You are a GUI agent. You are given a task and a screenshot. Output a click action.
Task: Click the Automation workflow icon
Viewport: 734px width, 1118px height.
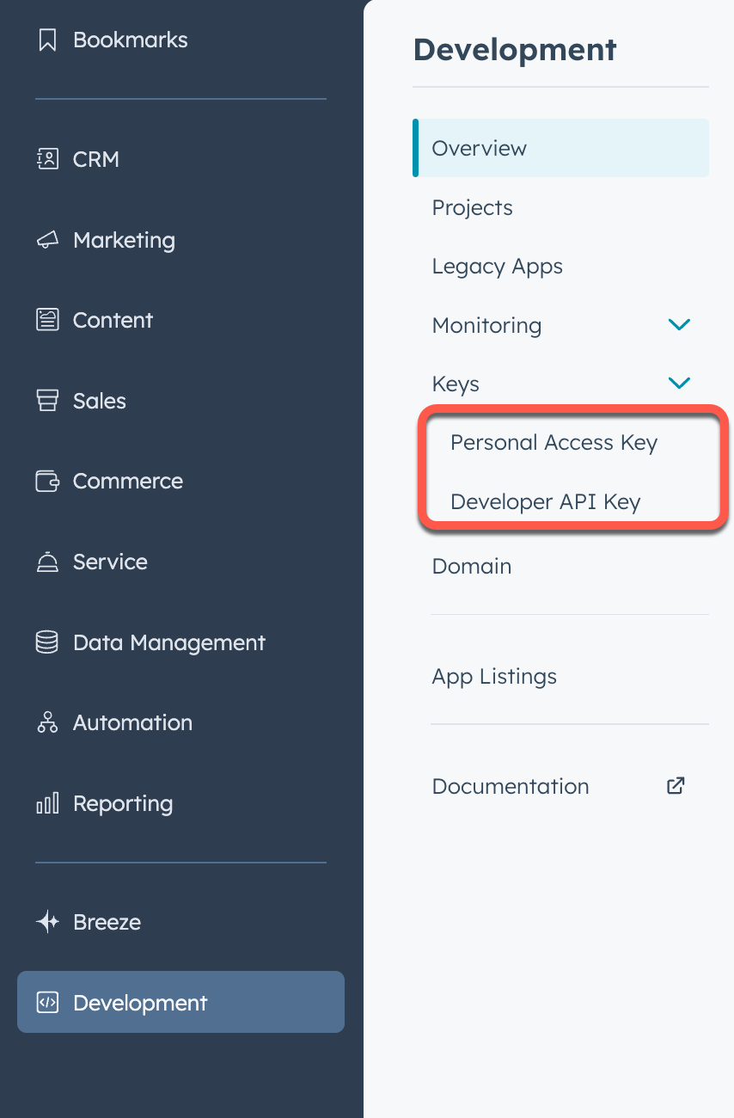[47, 722]
